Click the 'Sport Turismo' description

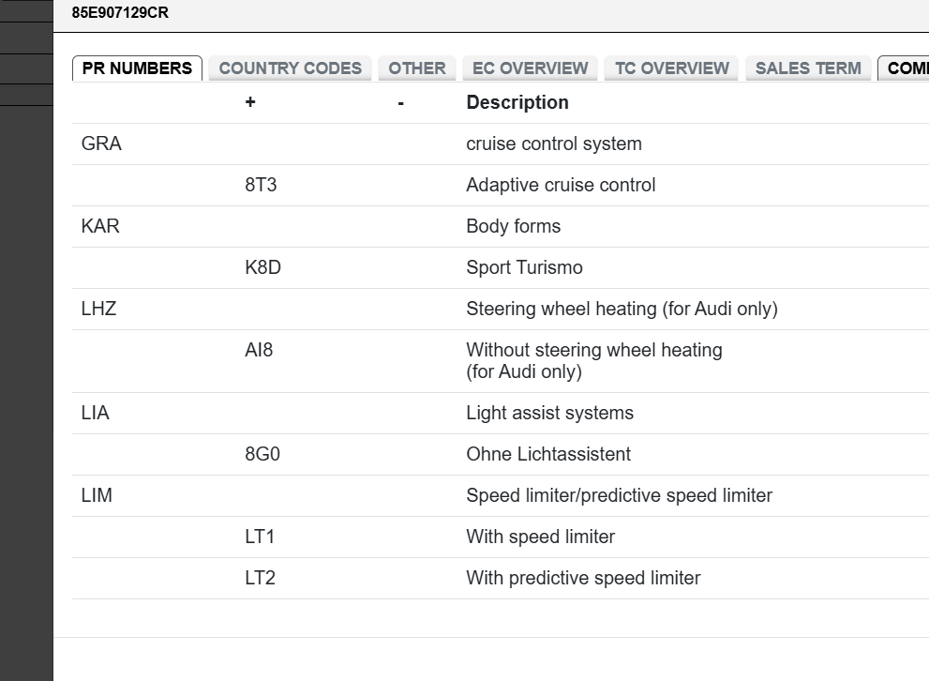pos(524,267)
